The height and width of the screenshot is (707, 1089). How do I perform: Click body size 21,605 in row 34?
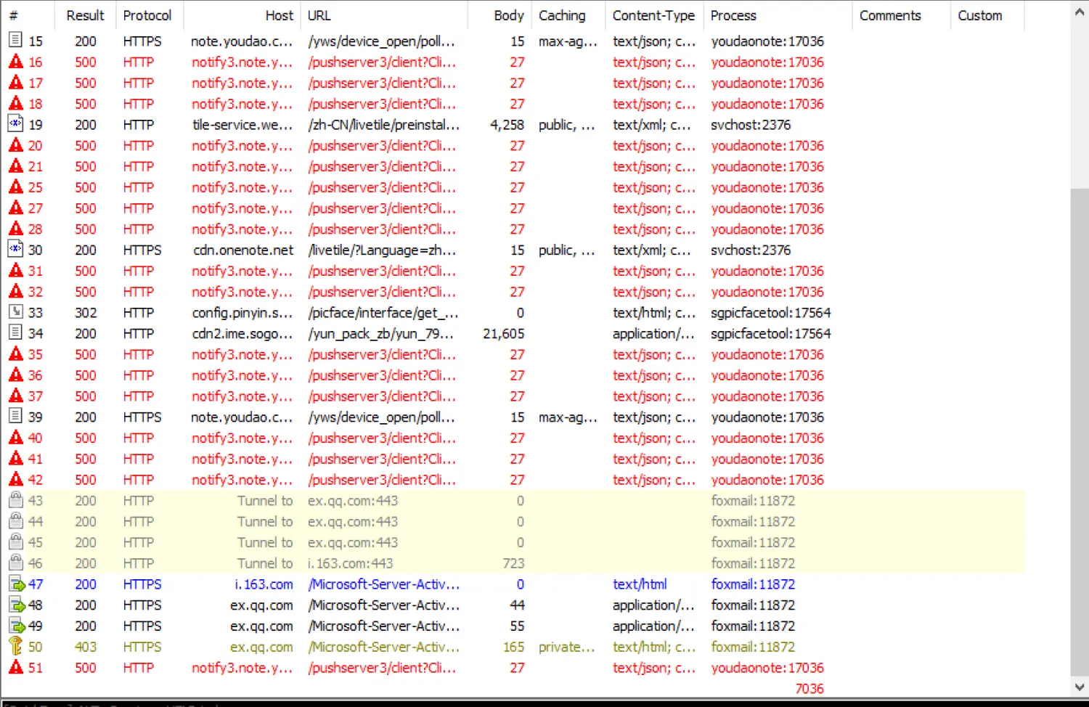pos(503,333)
